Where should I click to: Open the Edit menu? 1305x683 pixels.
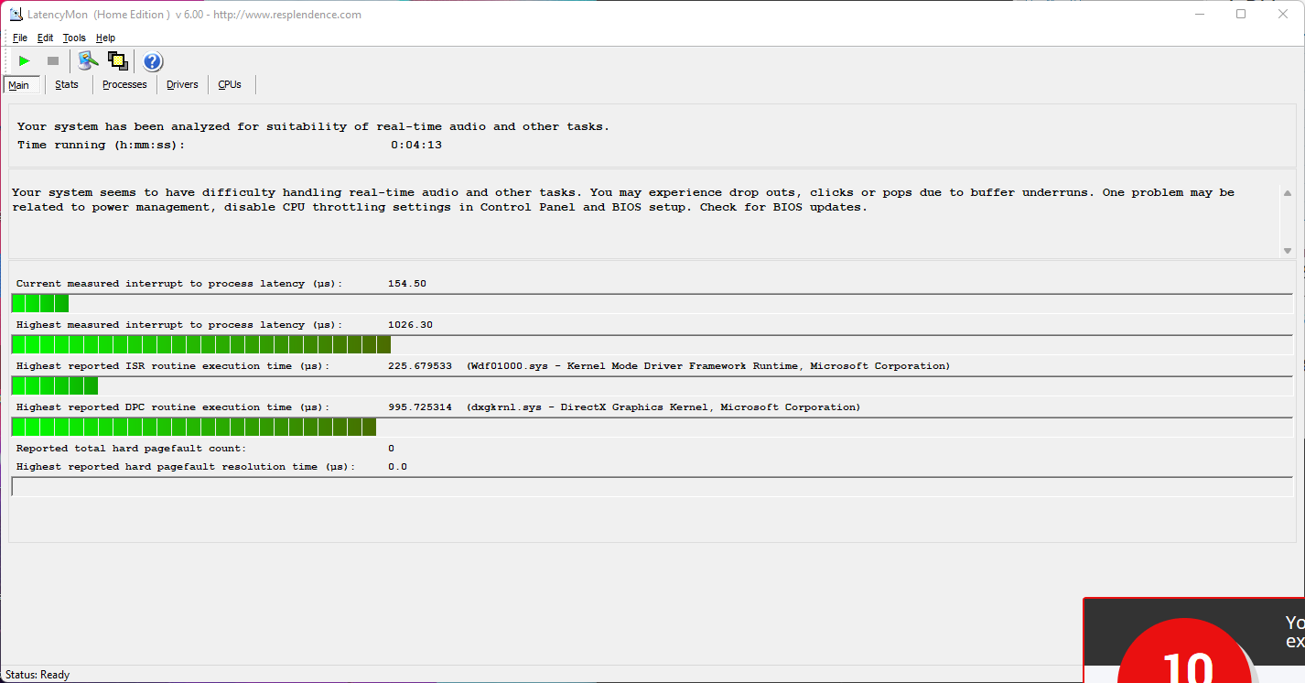click(x=46, y=38)
